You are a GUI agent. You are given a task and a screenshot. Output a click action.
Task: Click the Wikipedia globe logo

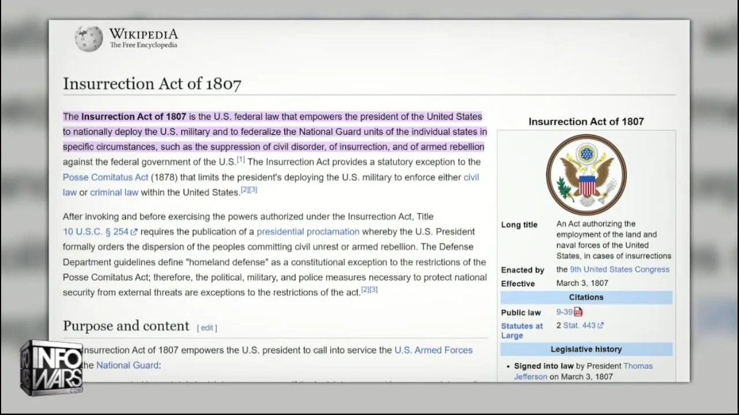(89, 38)
